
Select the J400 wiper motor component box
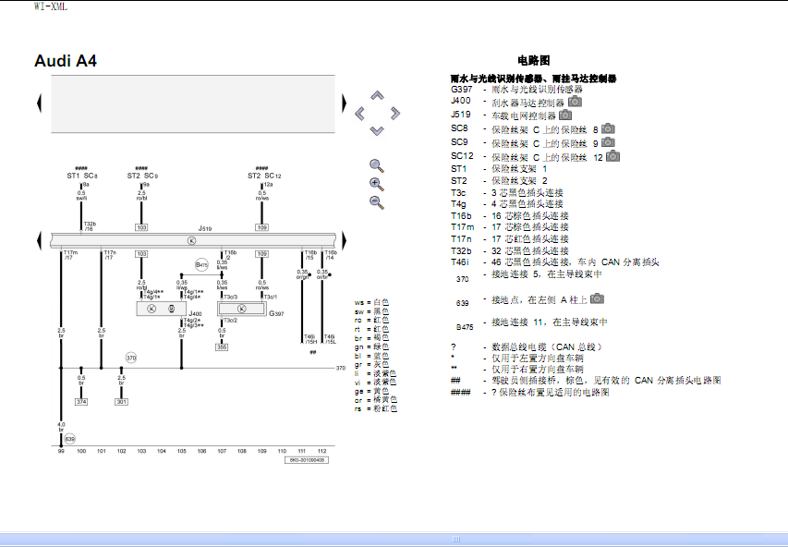coord(162,309)
